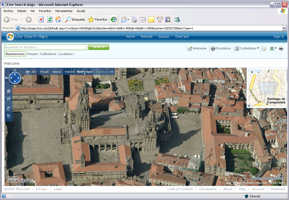Screen dimensions: 289x200
Task: Print the map with printer icon
Action: [x=281, y=49]
